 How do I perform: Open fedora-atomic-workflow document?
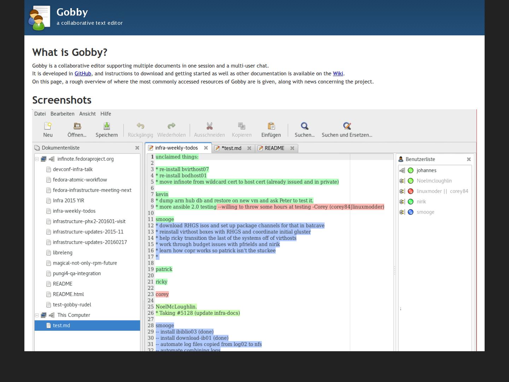(80, 180)
